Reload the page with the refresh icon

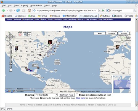click(x=18, y=10)
